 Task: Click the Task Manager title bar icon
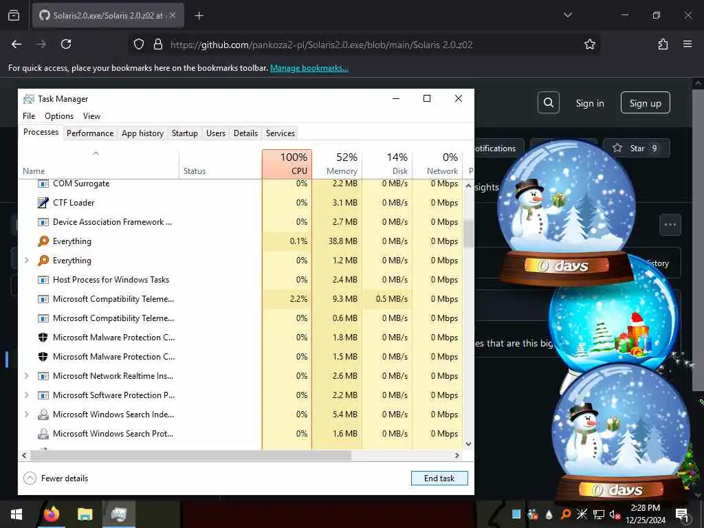tap(29, 99)
